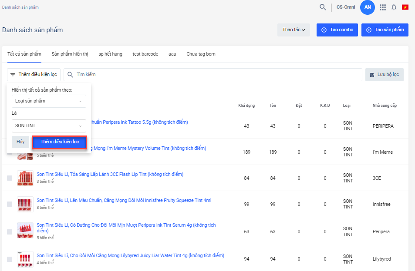Click the Vietnam flag language icon
The height and width of the screenshot is (271, 415).
(405, 7)
